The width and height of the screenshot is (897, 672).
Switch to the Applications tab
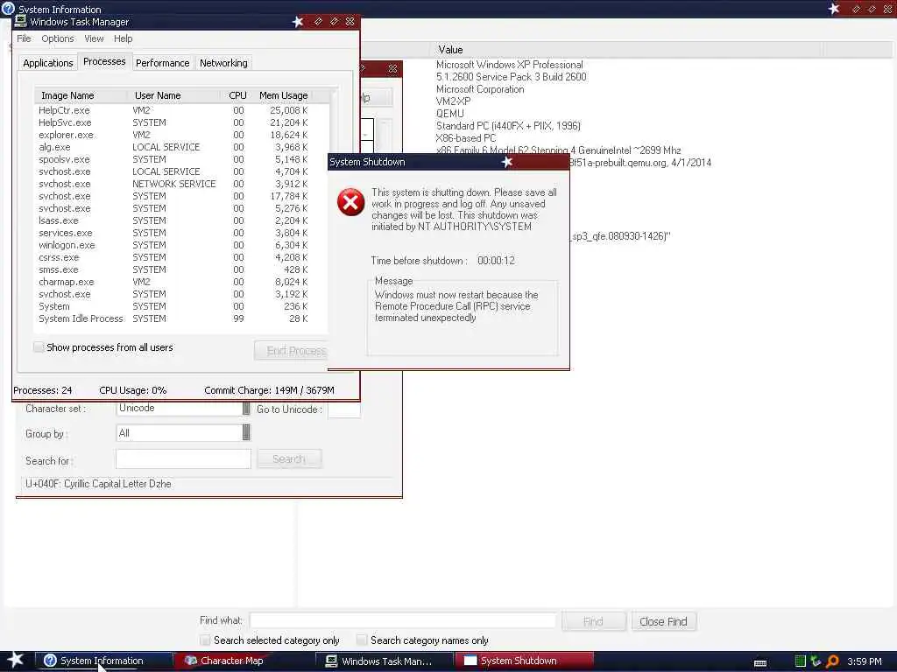[x=48, y=63]
